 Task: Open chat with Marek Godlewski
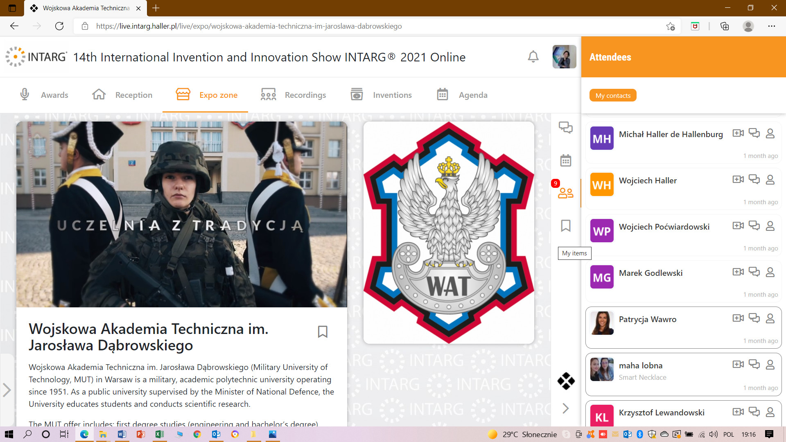(x=754, y=272)
